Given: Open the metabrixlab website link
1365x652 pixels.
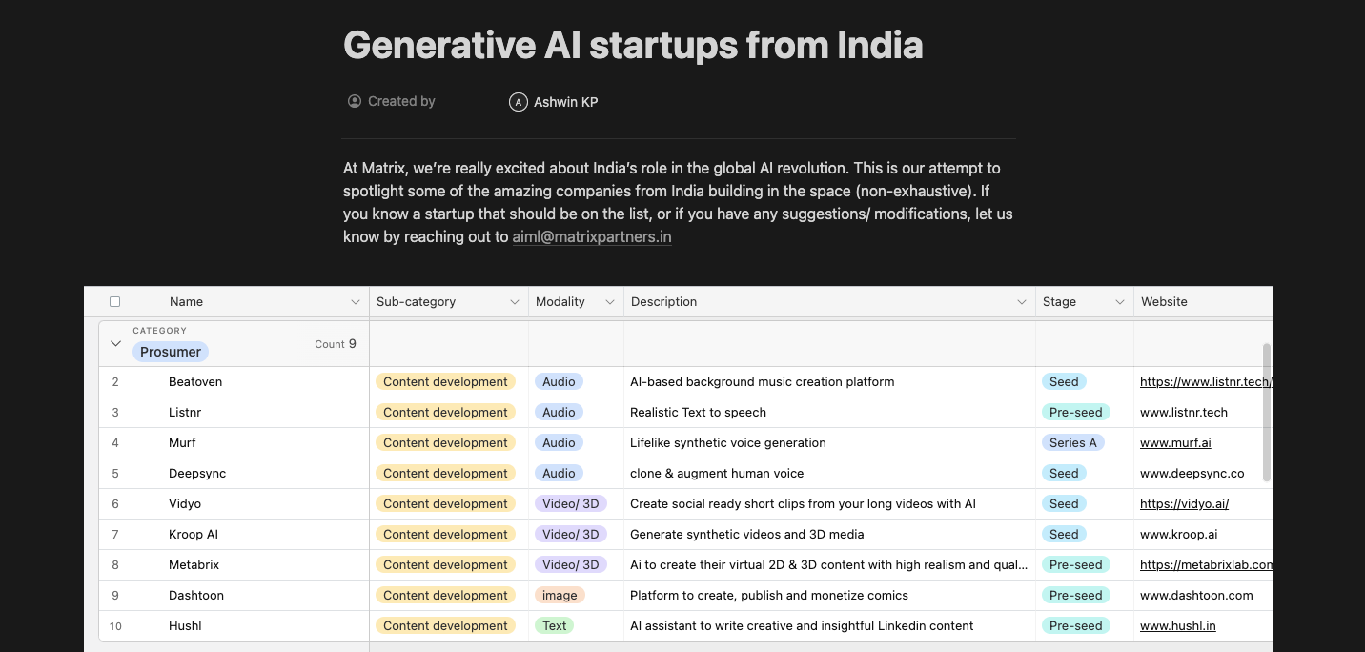Looking at the screenshot, I should [1207, 565].
